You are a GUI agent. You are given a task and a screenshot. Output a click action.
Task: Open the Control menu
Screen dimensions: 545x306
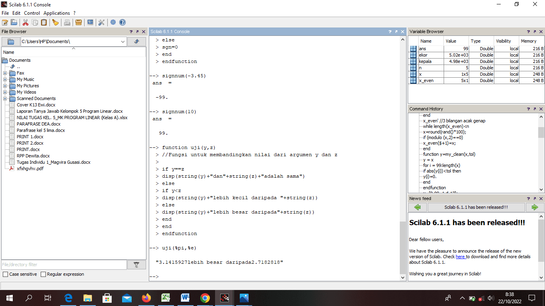[x=32, y=13]
